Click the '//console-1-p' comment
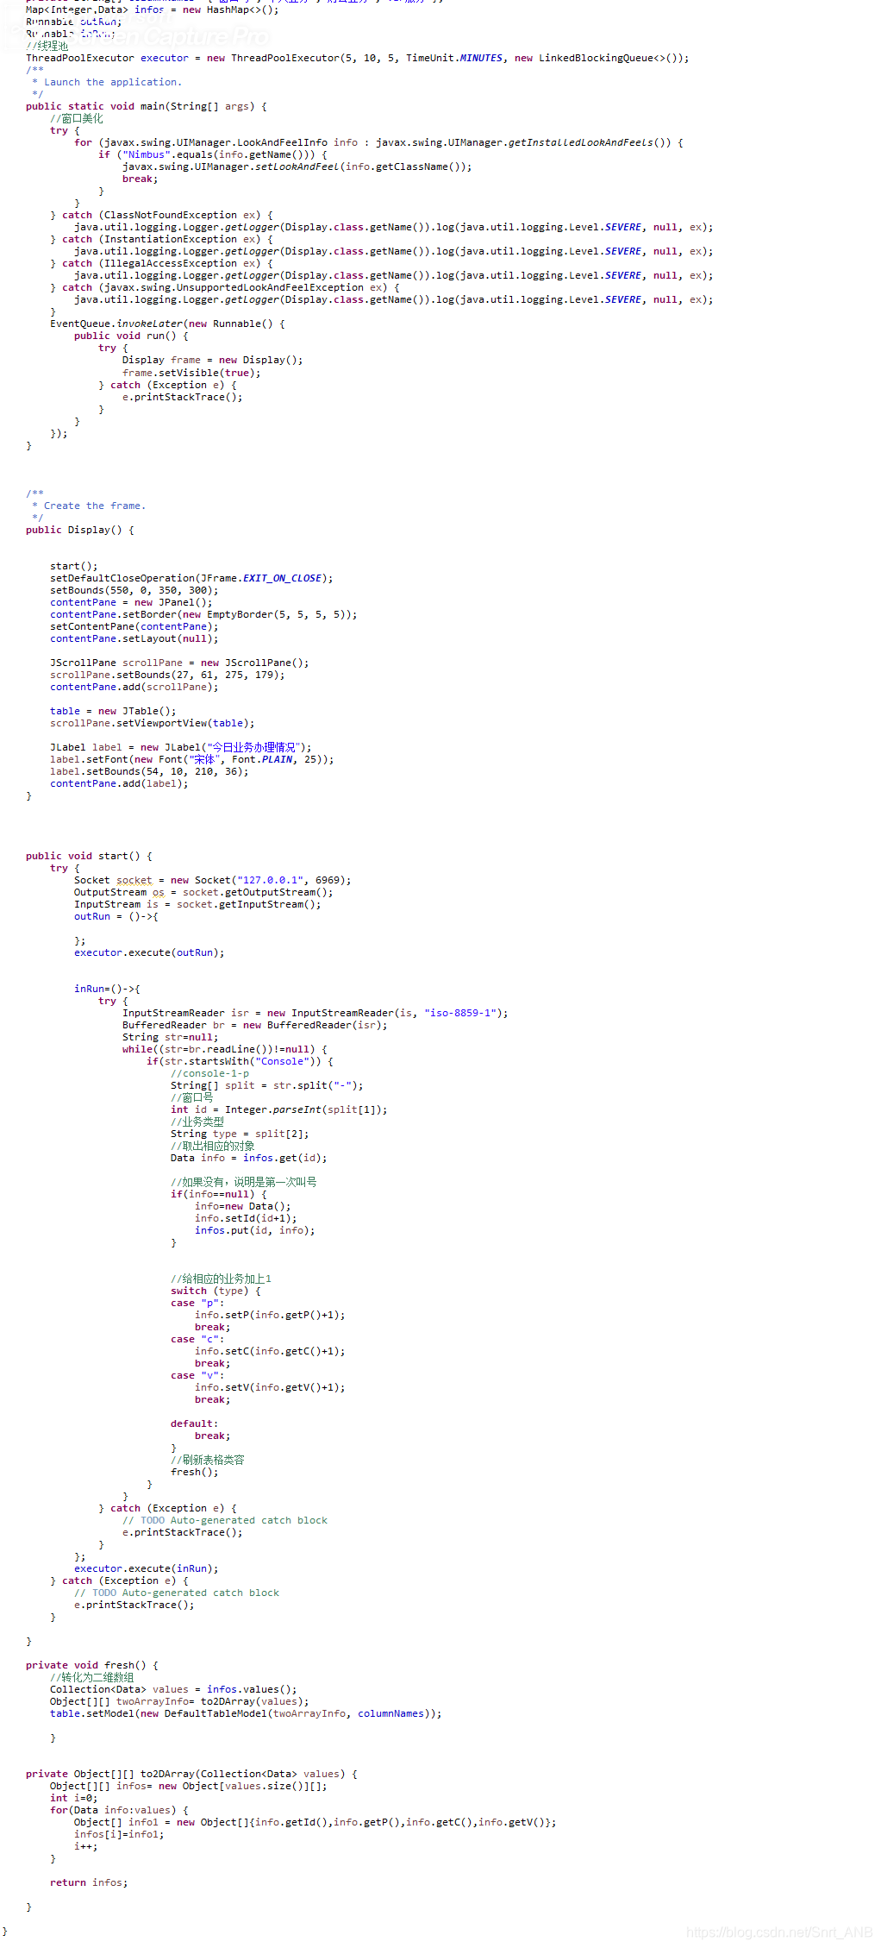Image resolution: width=881 pixels, height=1948 pixels. point(209,1073)
